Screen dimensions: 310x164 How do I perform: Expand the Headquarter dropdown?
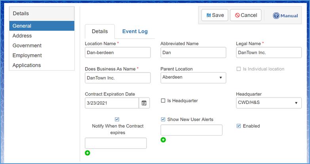(x=268, y=103)
